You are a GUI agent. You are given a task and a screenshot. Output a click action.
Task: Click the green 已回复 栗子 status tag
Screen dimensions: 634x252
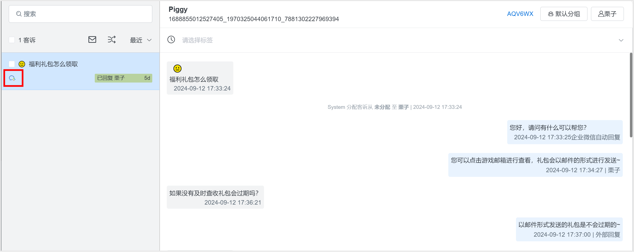tap(124, 78)
